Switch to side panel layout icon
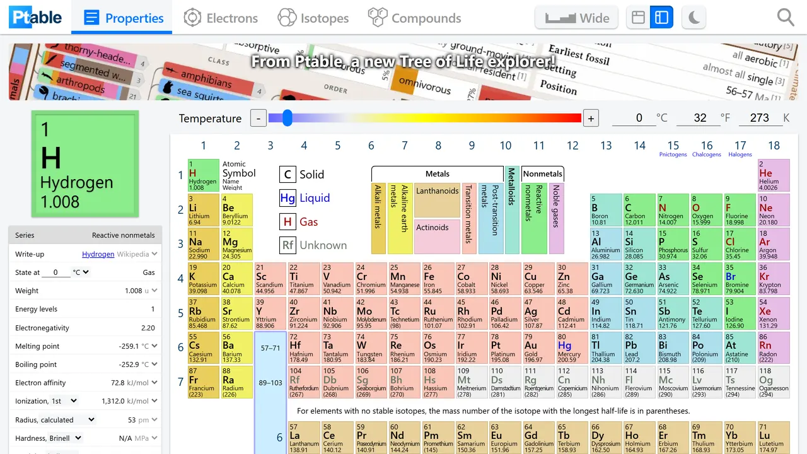 coord(661,18)
